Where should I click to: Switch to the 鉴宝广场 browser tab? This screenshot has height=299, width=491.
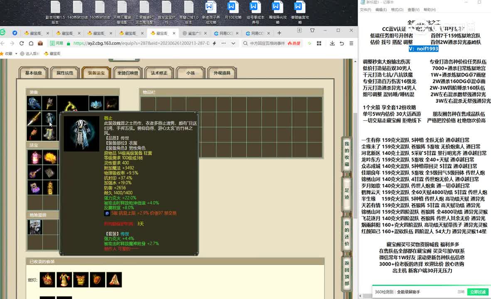[x=194, y=33]
